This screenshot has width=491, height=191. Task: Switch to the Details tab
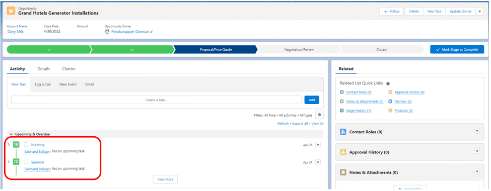click(43, 69)
